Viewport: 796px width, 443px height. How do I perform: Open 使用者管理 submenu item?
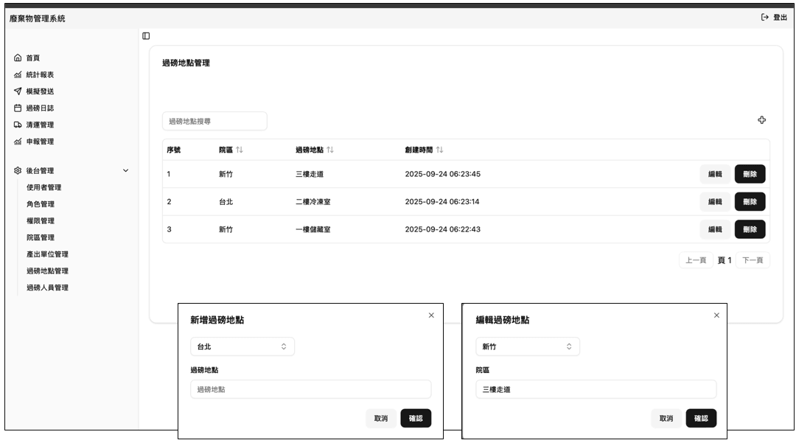(44, 187)
